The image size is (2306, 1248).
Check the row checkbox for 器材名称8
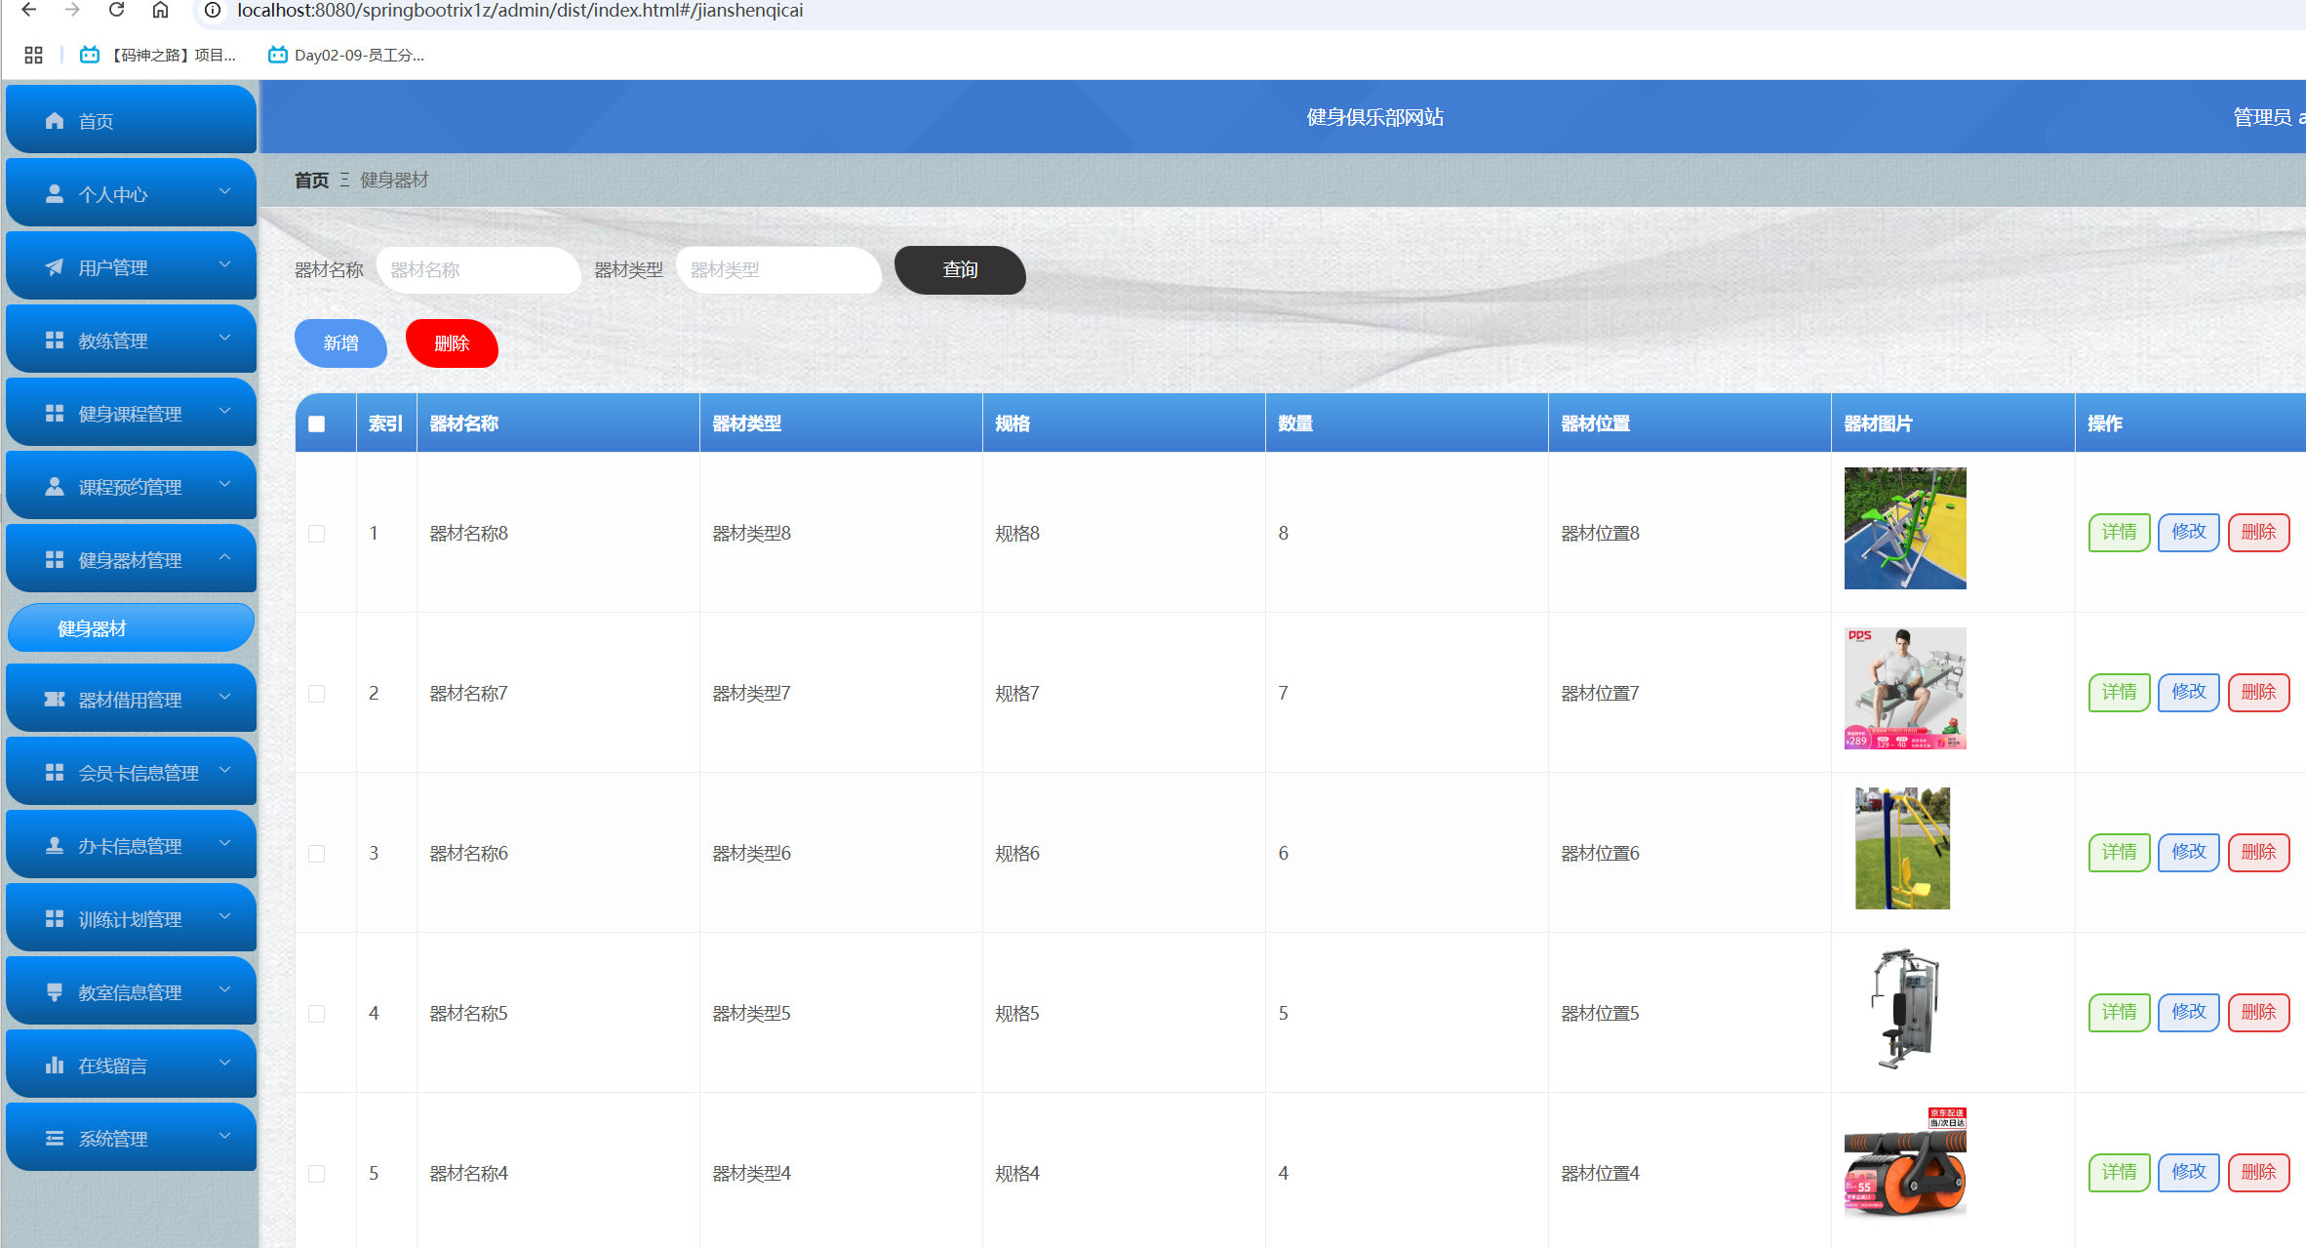pos(316,533)
